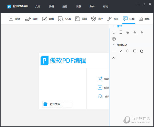Screen dimensions: 154x127
Task: Select the polygon drawing tool
Action: click(142, 51)
